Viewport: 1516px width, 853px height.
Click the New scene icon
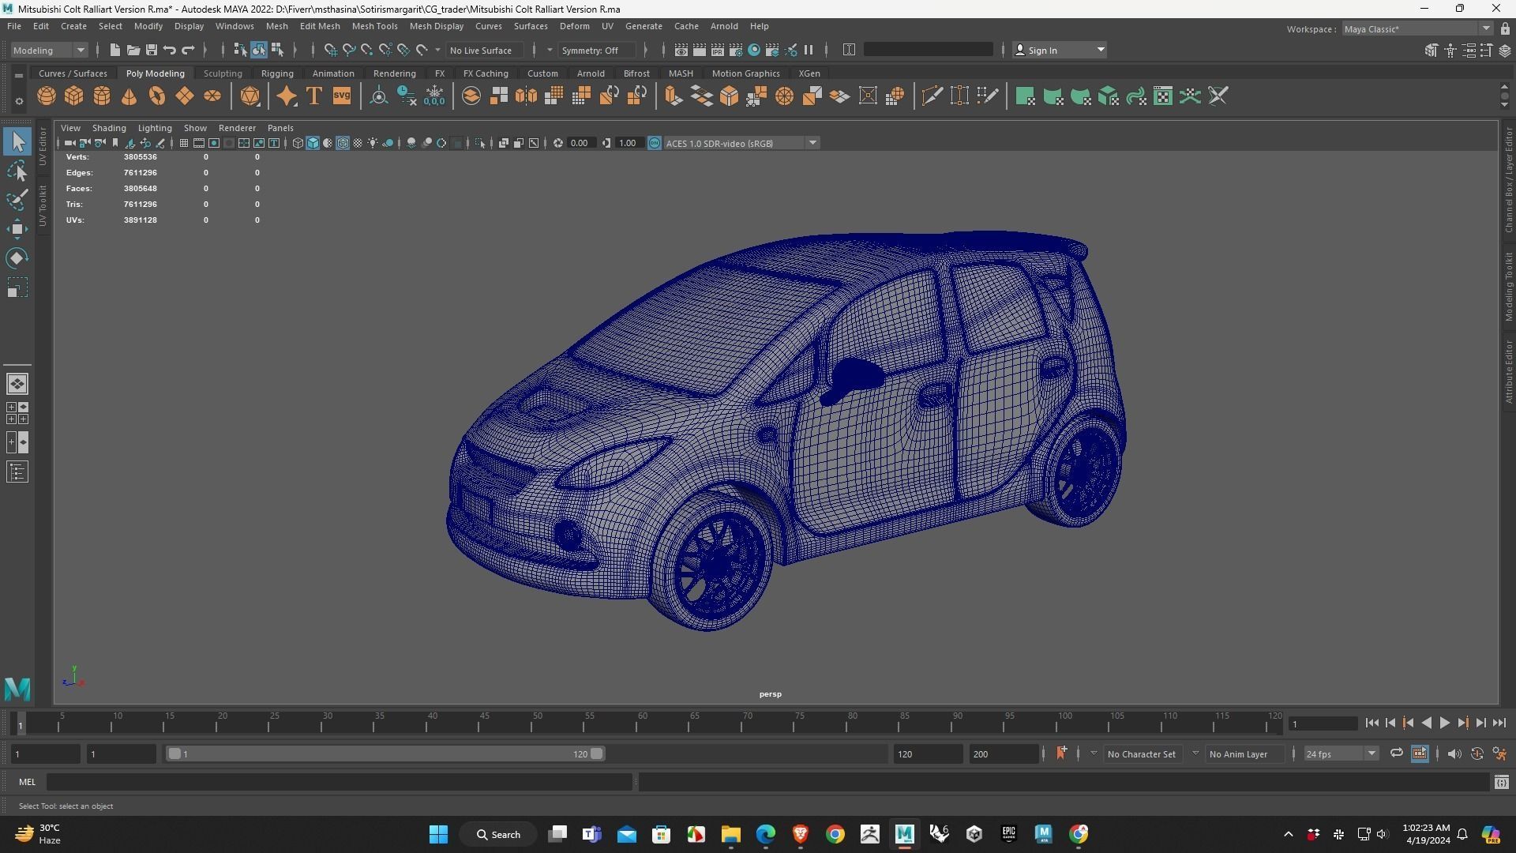(114, 50)
